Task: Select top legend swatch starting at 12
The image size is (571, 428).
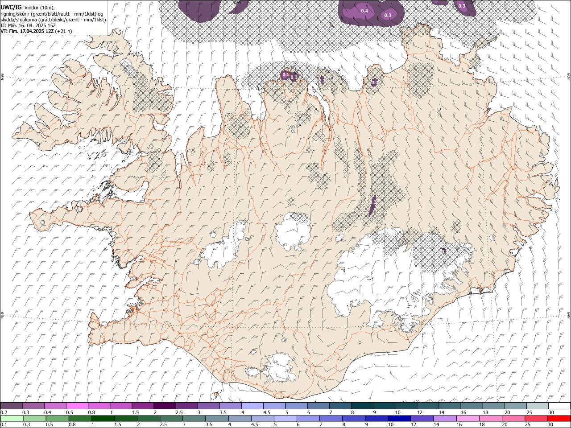Action: (x=427, y=406)
